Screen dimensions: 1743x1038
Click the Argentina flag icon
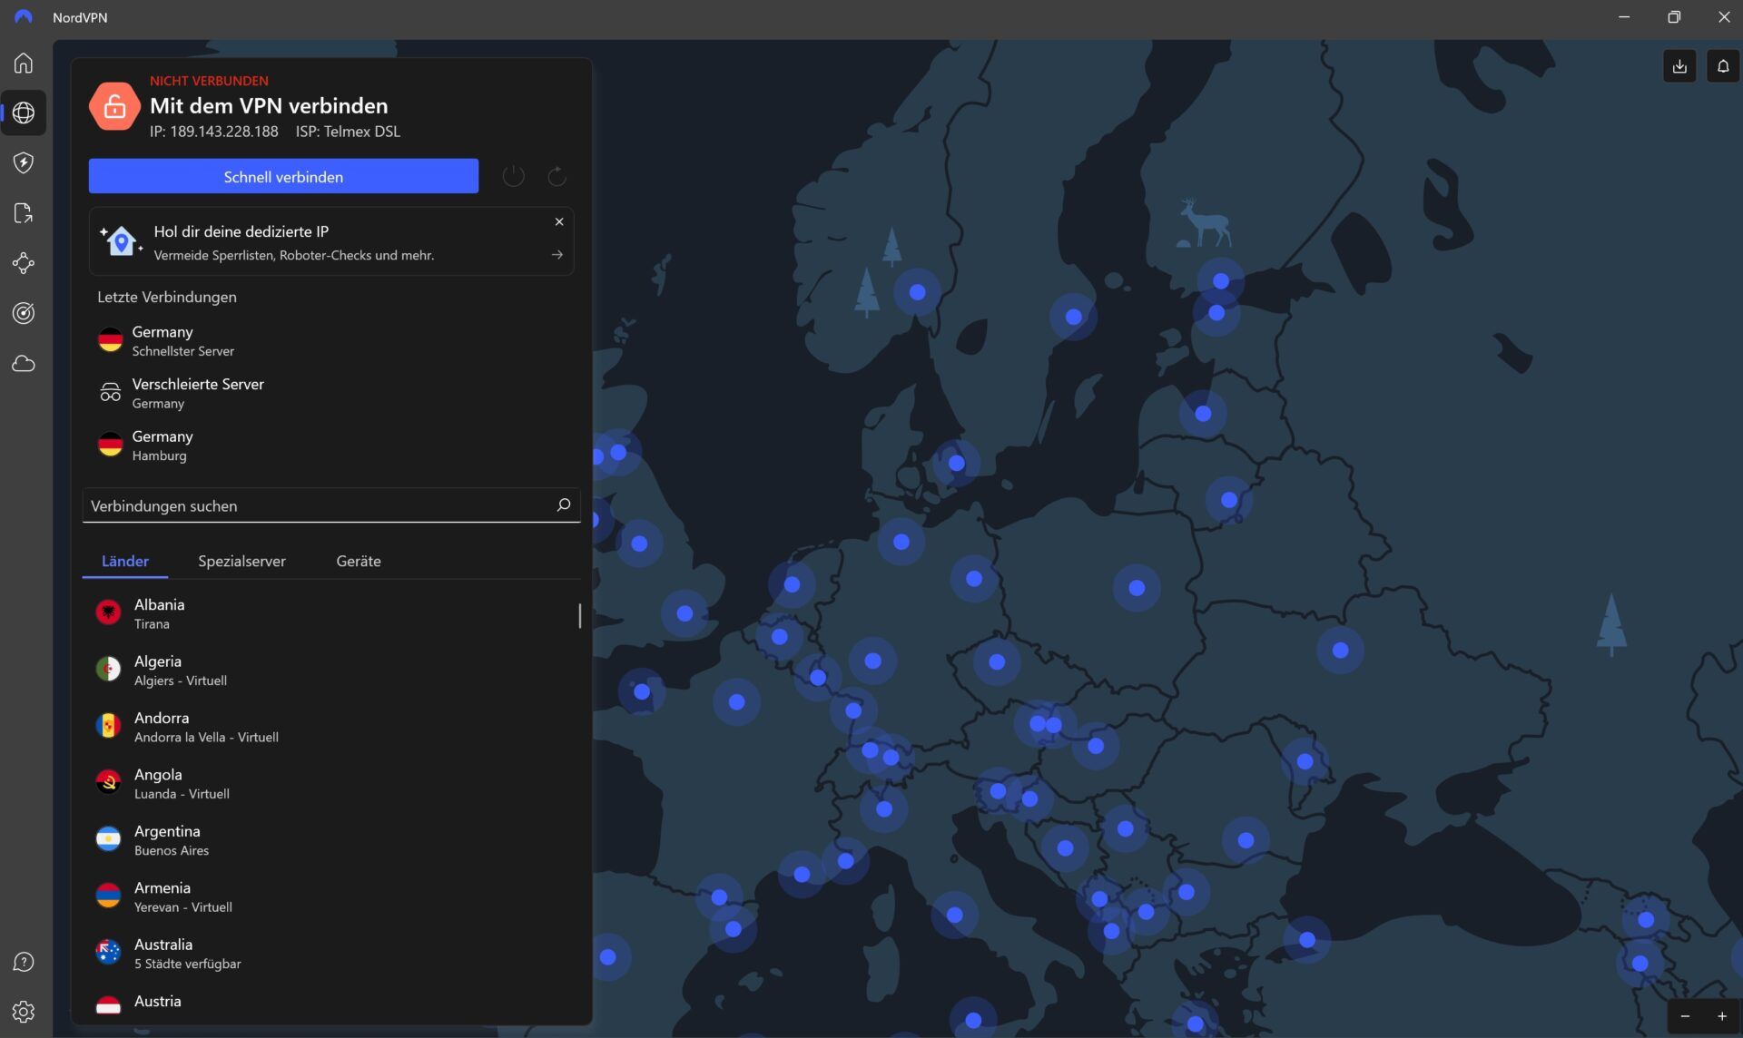coord(108,839)
